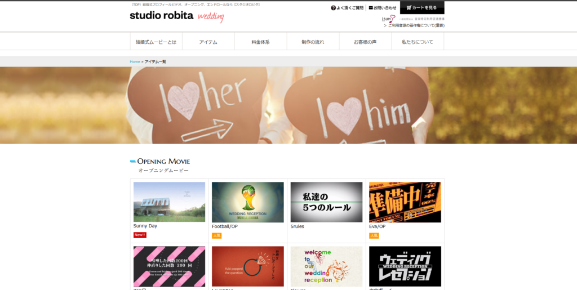This screenshot has width=577, height=290.
Task: Click the shopping cart icon
Action: (x=409, y=8)
